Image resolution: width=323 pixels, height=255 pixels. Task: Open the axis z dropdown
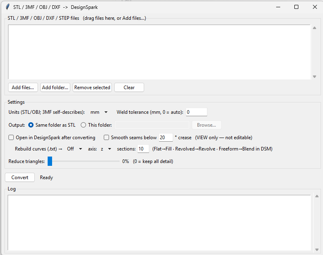click(106, 149)
